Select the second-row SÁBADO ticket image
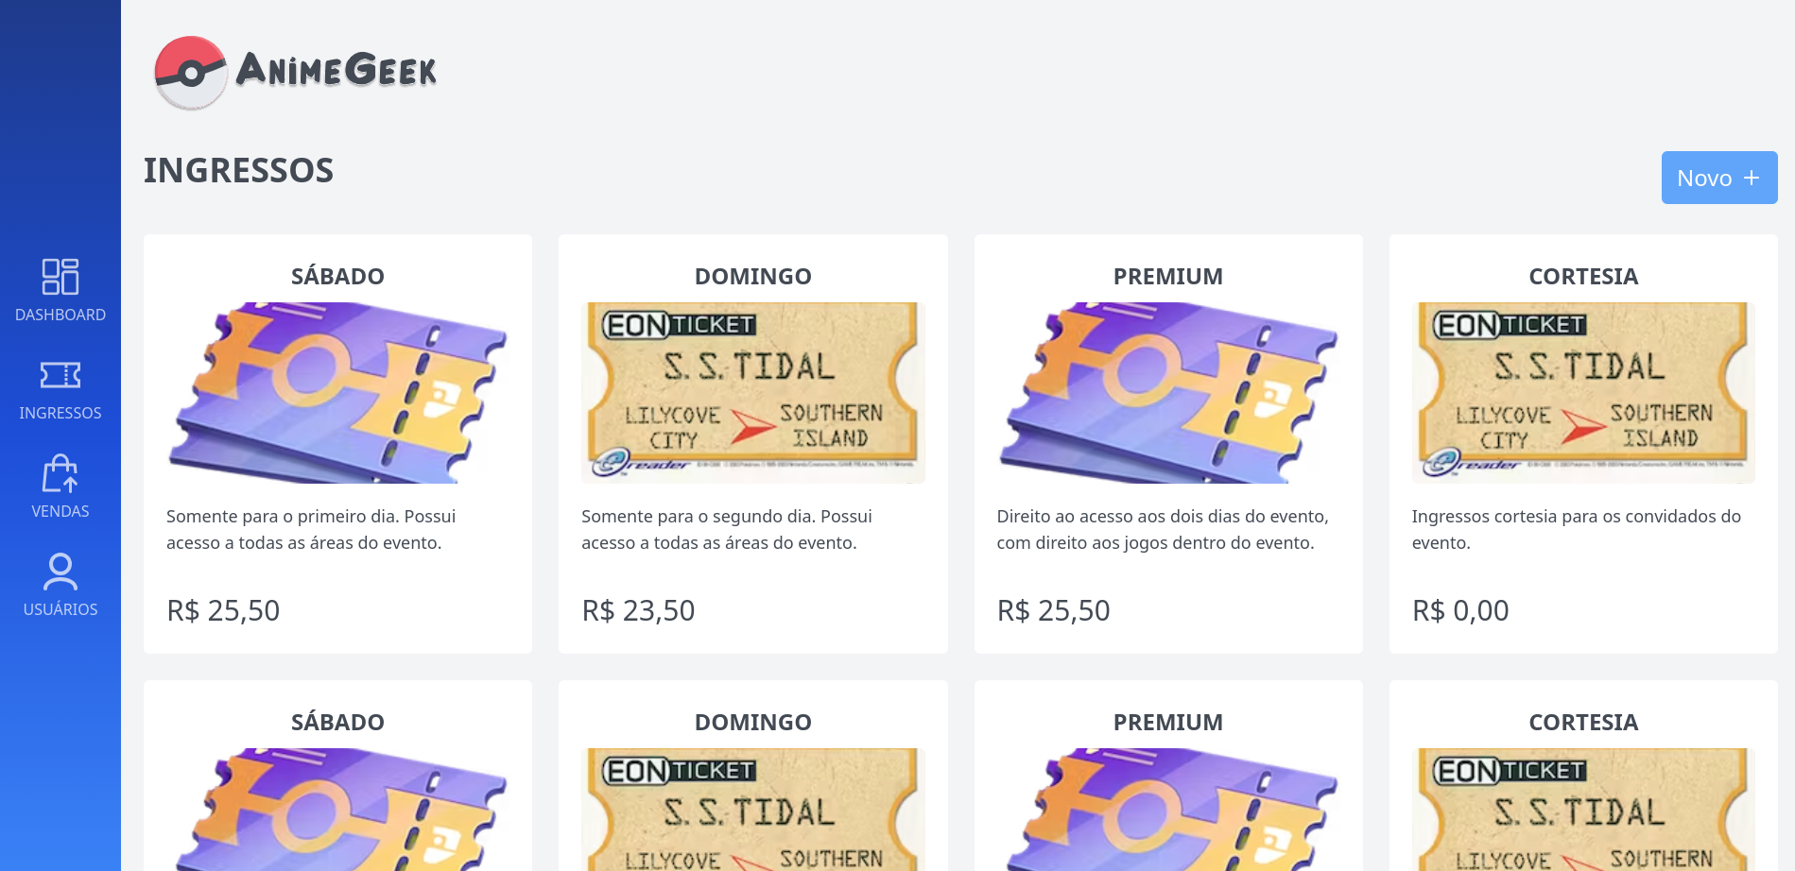This screenshot has height=871, width=1795. coord(337,810)
